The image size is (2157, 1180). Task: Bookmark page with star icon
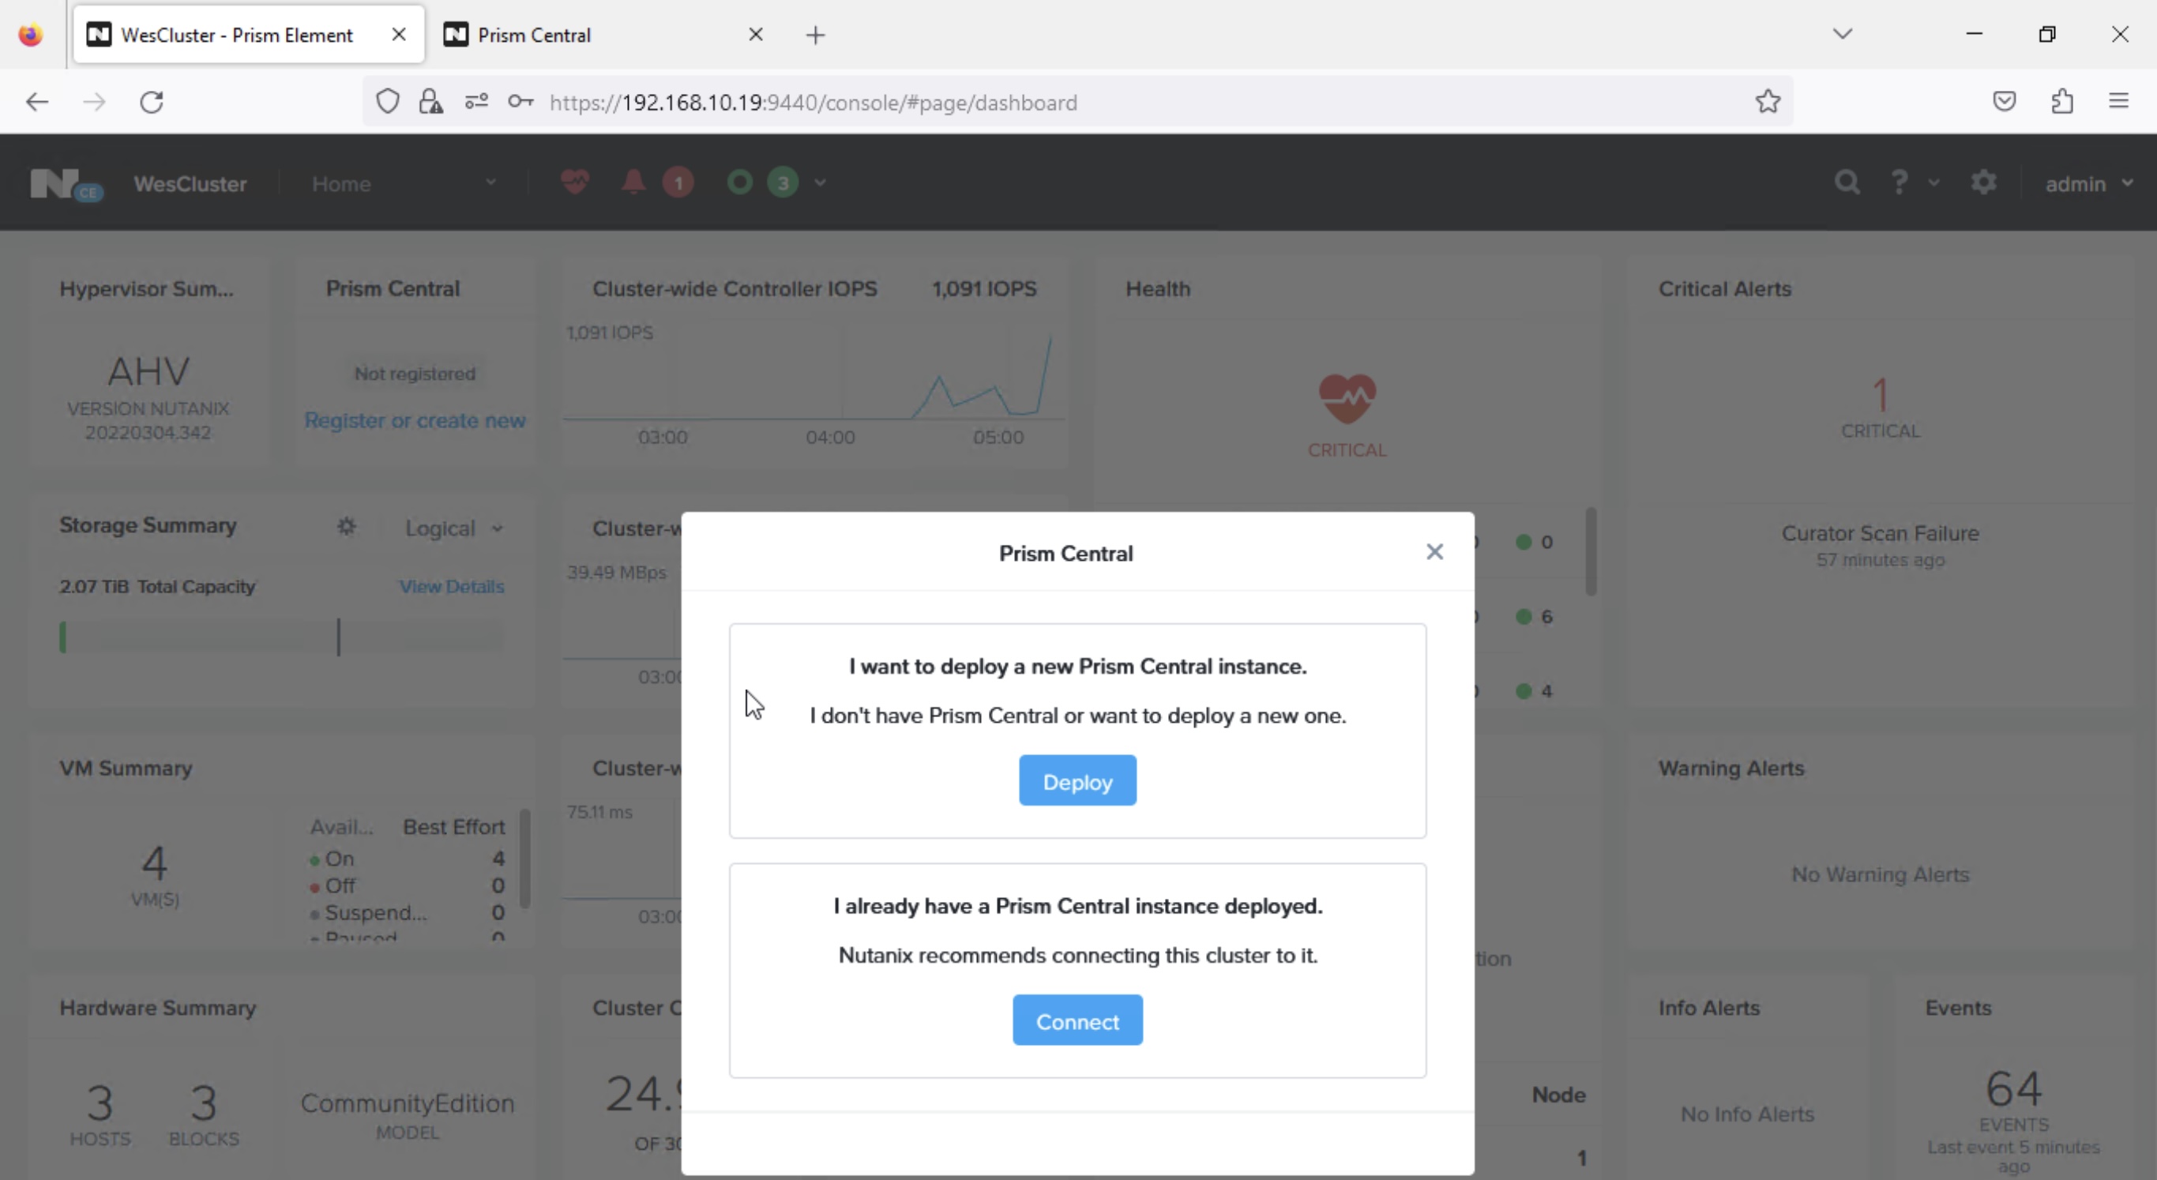pyautogui.click(x=1768, y=101)
